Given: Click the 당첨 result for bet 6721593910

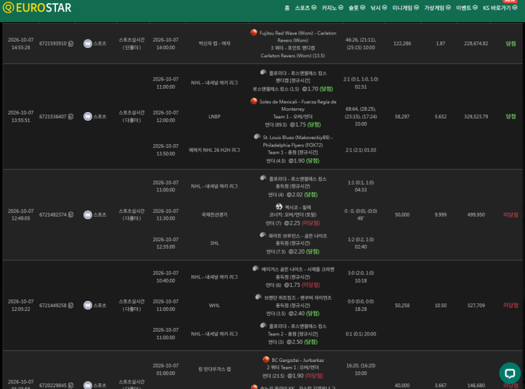Looking at the screenshot, I should point(511,43).
